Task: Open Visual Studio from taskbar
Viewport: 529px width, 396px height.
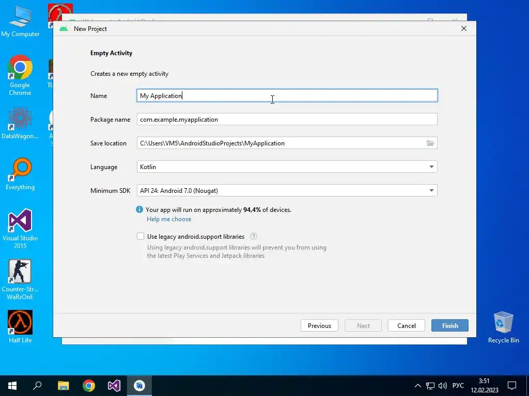Action: pyautogui.click(x=114, y=386)
